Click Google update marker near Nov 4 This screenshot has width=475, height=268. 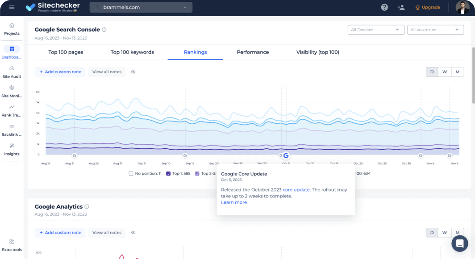click(x=421, y=155)
